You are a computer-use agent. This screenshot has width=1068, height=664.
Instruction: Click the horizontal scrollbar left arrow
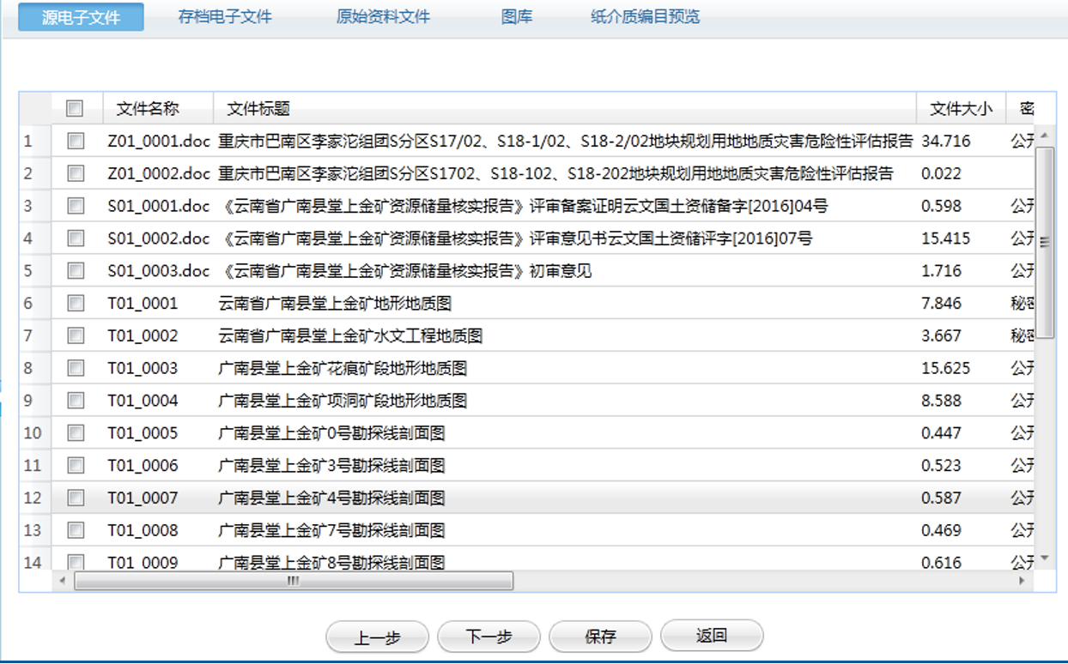coord(62,581)
